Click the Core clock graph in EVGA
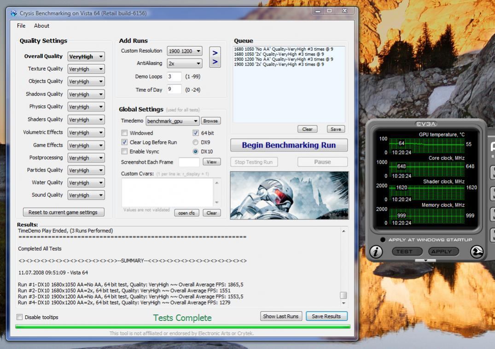This screenshot has height=349, width=495. (x=426, y=168)
